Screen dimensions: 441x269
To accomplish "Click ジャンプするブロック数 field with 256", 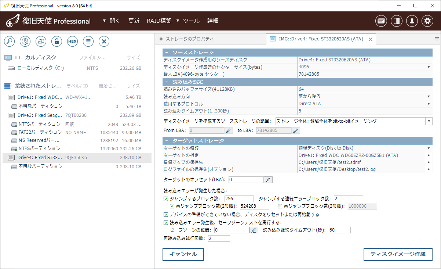I will coord(239,199).
